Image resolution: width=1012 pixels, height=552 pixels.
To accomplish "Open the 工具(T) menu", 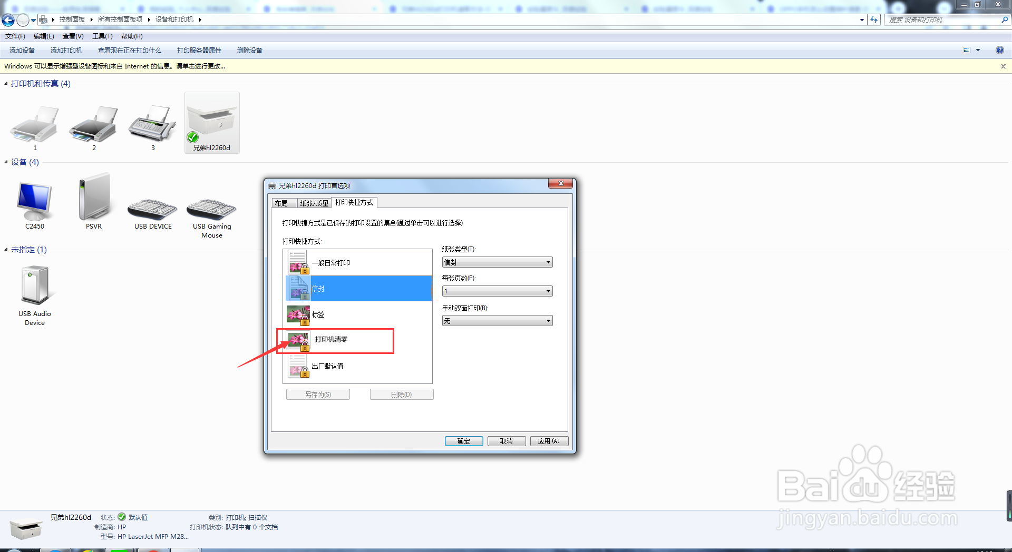I will tap(102, 36).
